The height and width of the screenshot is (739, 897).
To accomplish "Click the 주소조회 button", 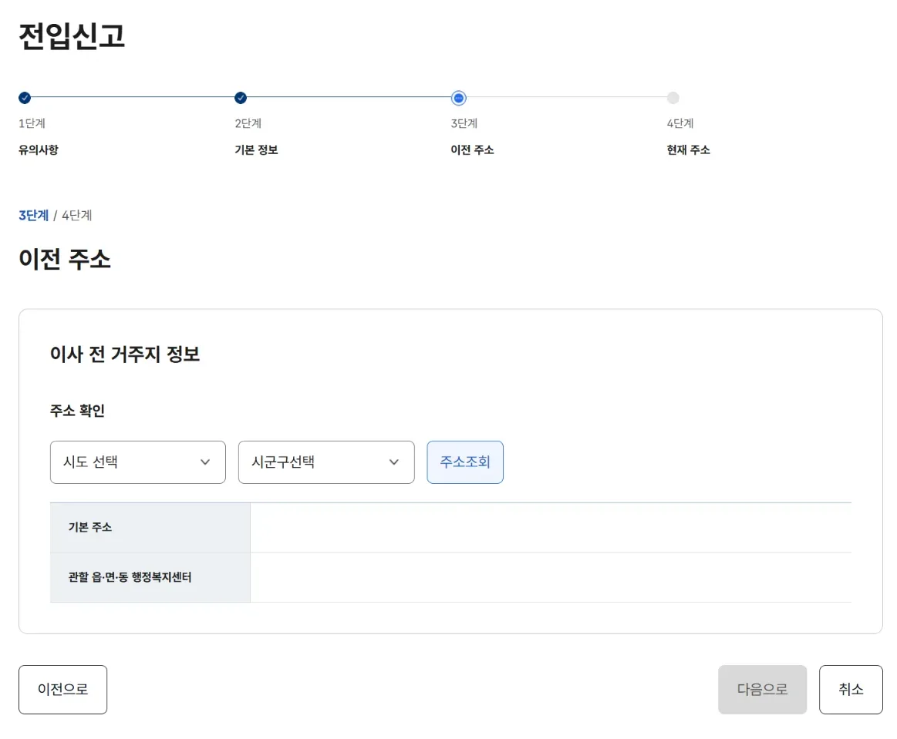I will (x=465, y=462).
